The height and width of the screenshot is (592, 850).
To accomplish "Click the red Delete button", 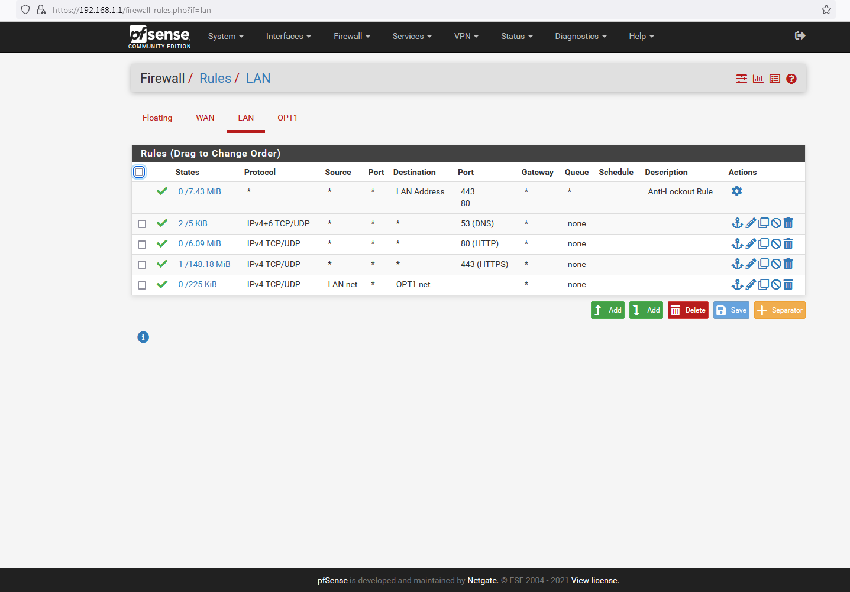I will click(x=688, y=310).
